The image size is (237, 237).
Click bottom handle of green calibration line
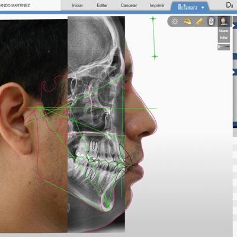click(x=155, y=57)
